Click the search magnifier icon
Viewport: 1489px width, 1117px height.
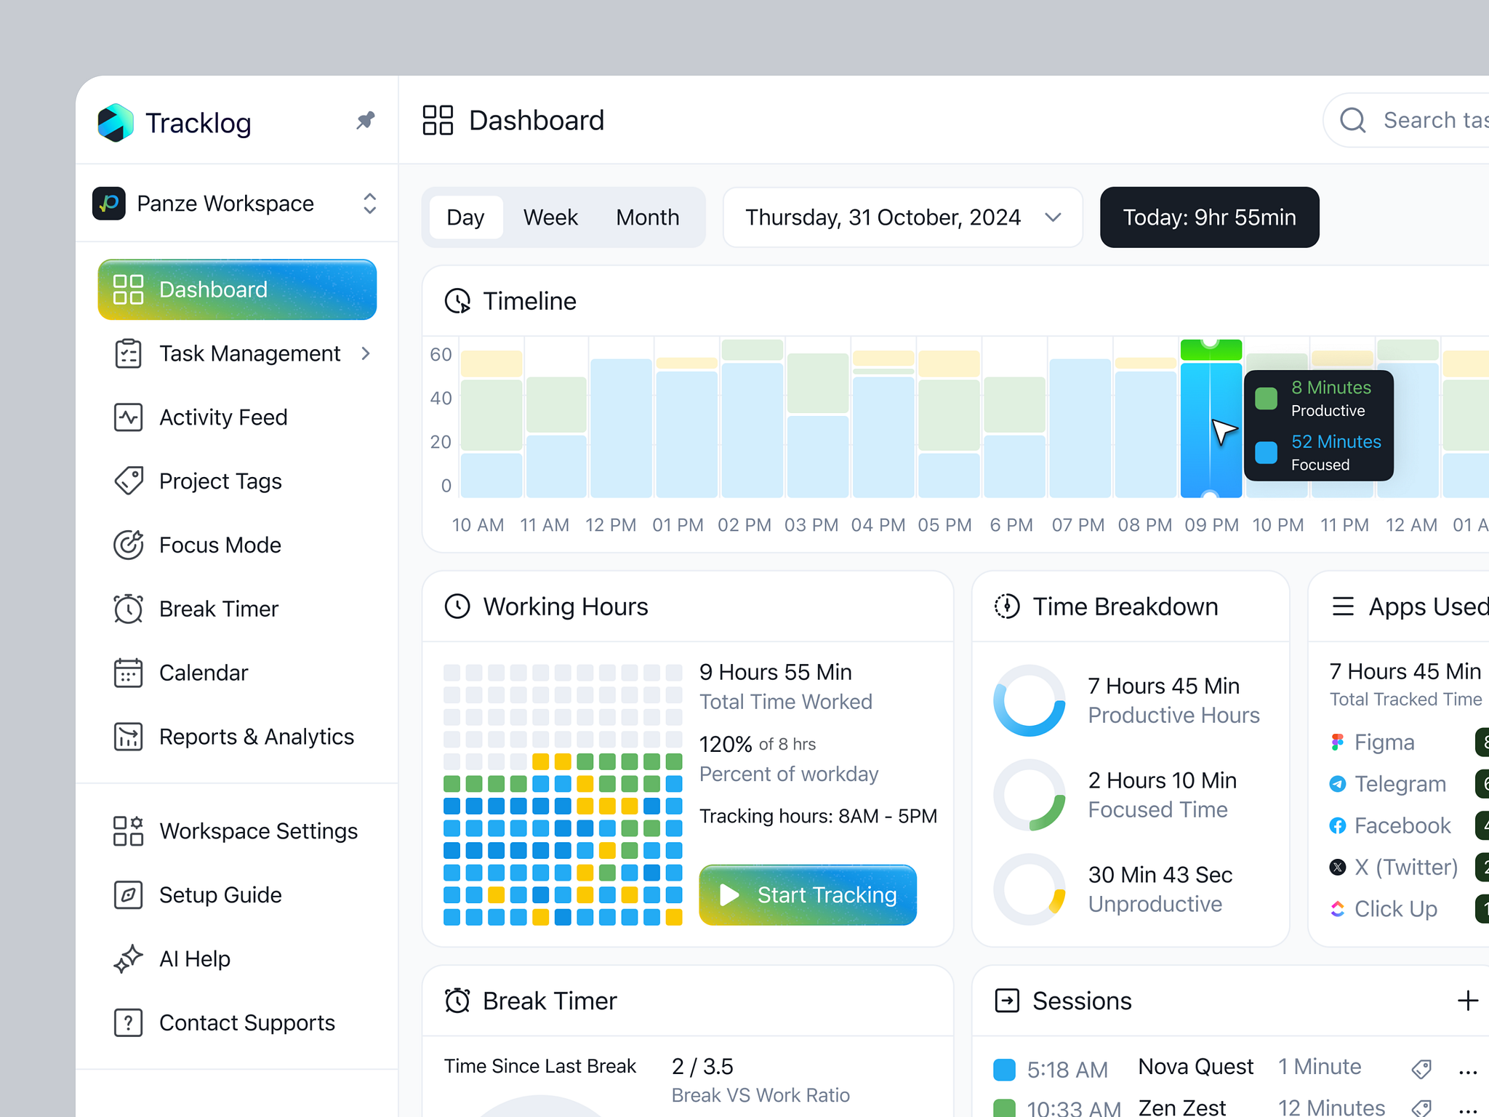coord(1352,120)
